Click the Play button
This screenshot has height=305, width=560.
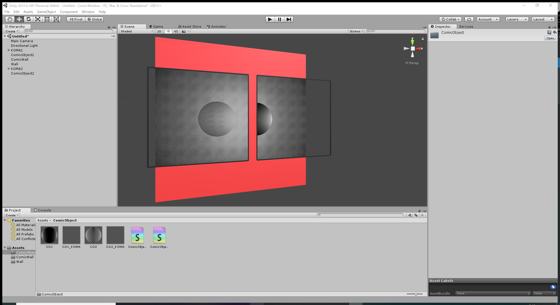(270, 19)
